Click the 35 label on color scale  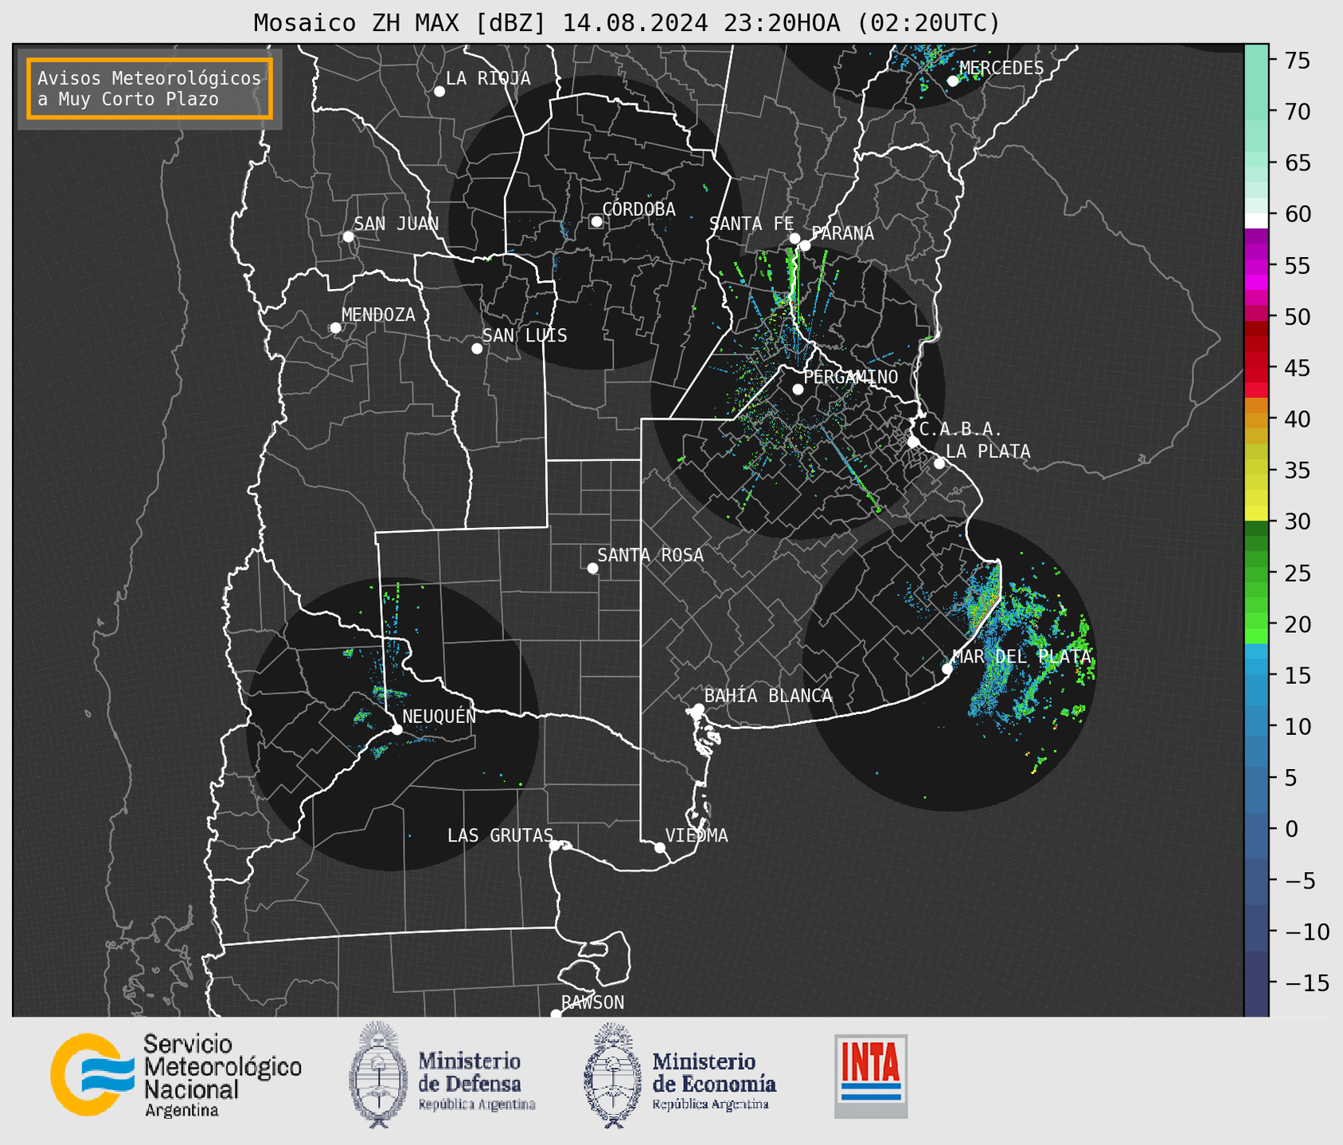click(x=1297, y=471)
